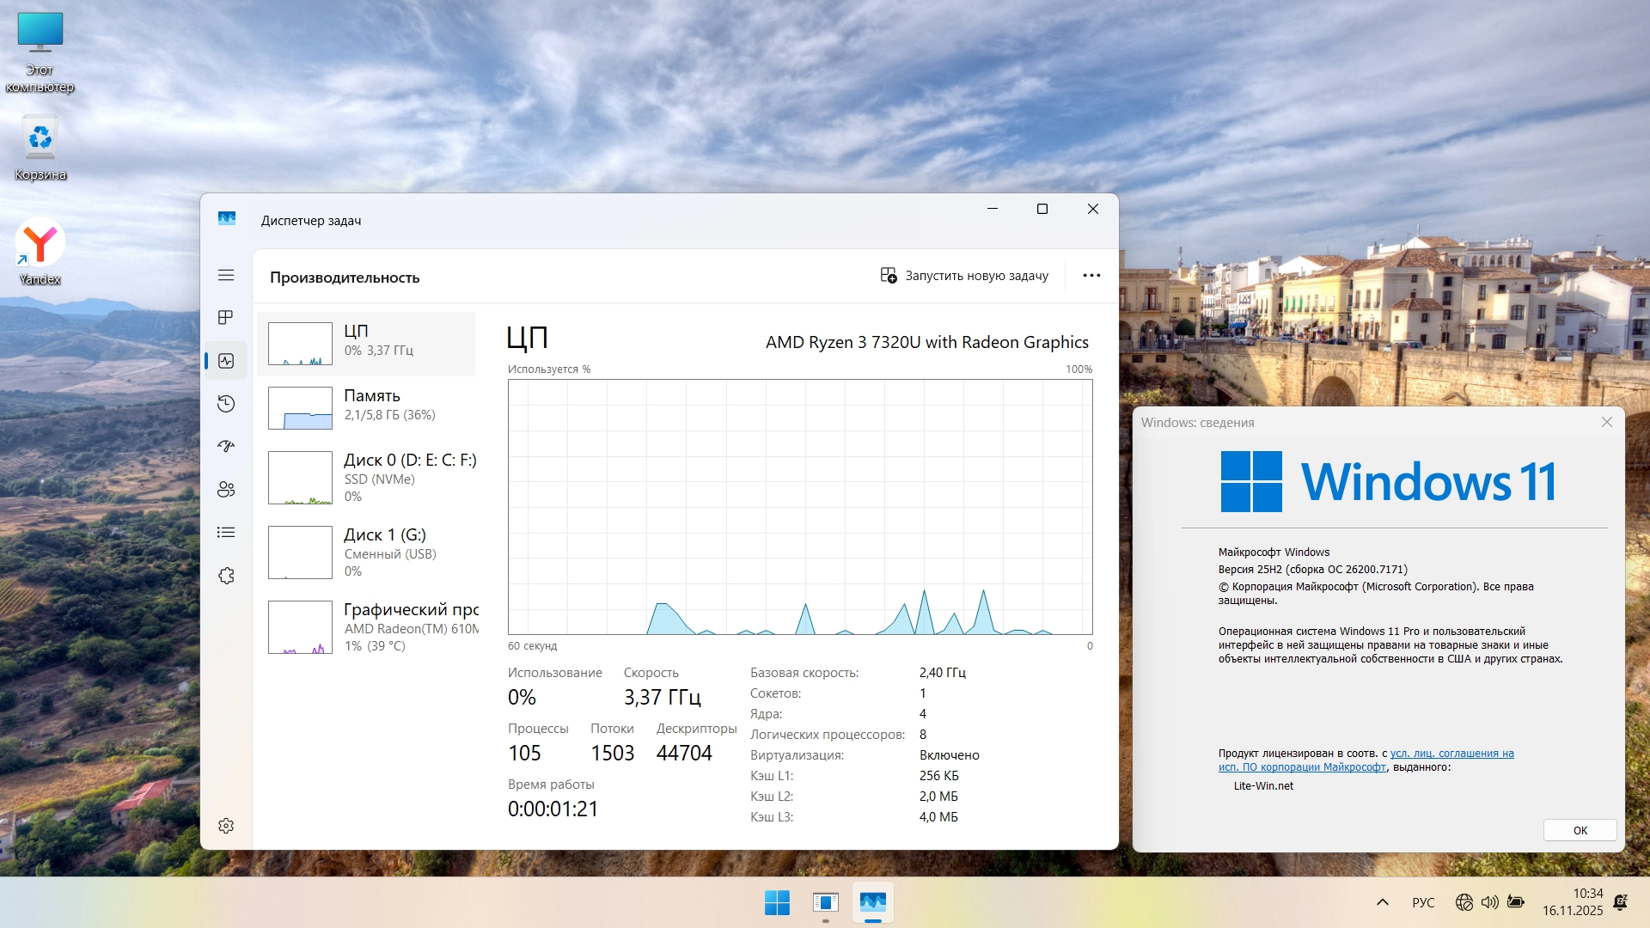This screenshot has width=1650, height=928.
Task: Open Startup apps page icon
Action: tap(226, 446)
